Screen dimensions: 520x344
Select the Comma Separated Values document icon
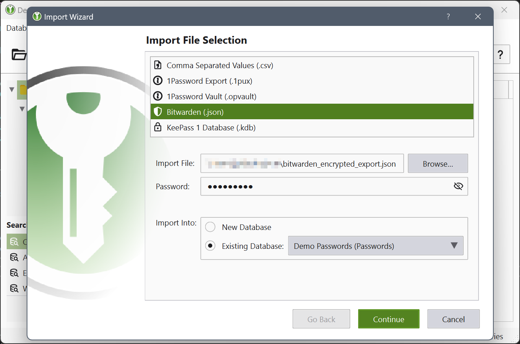pyautogui.click(x=158, y=65)
